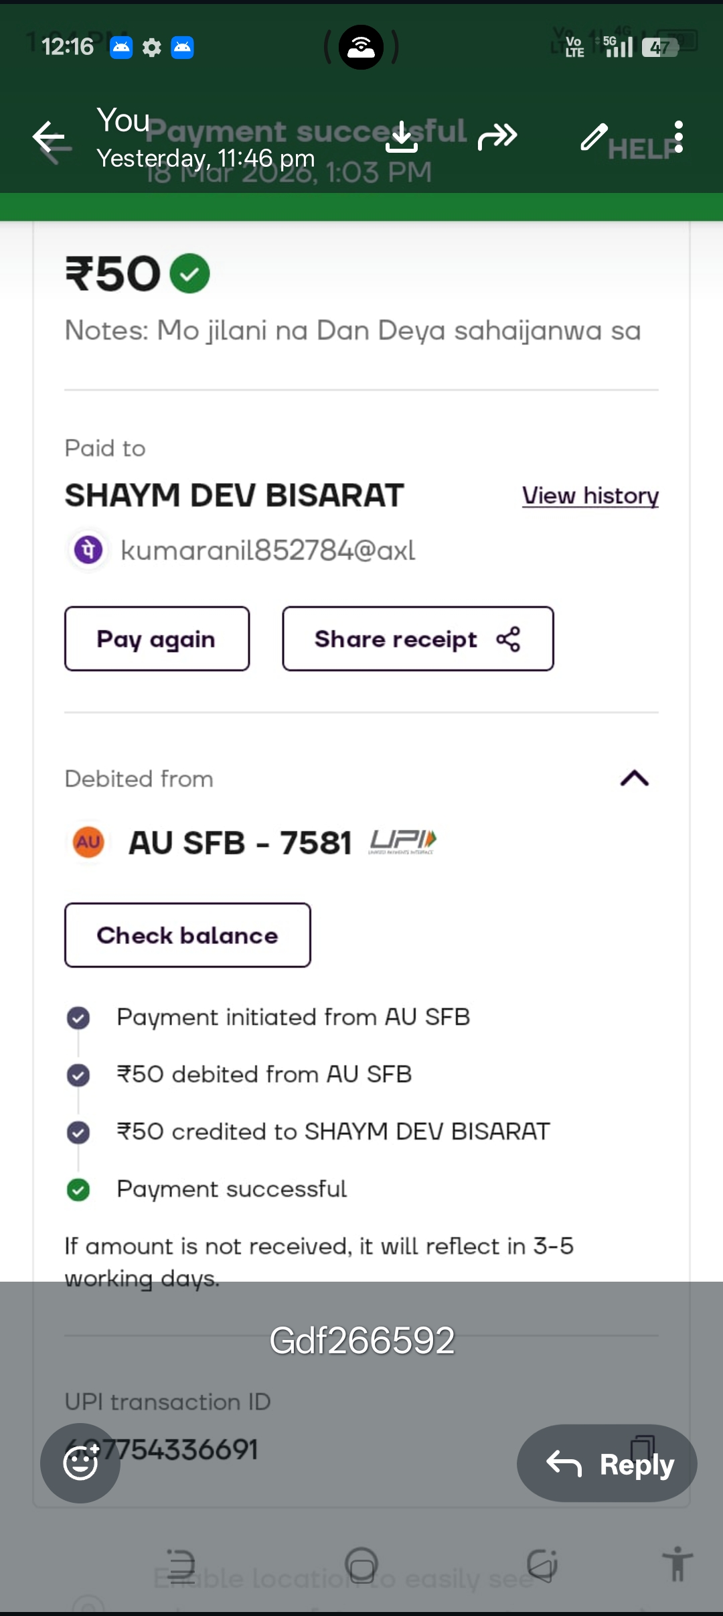
Task: Forward the message with double-arrow icon
Action: 497,137
